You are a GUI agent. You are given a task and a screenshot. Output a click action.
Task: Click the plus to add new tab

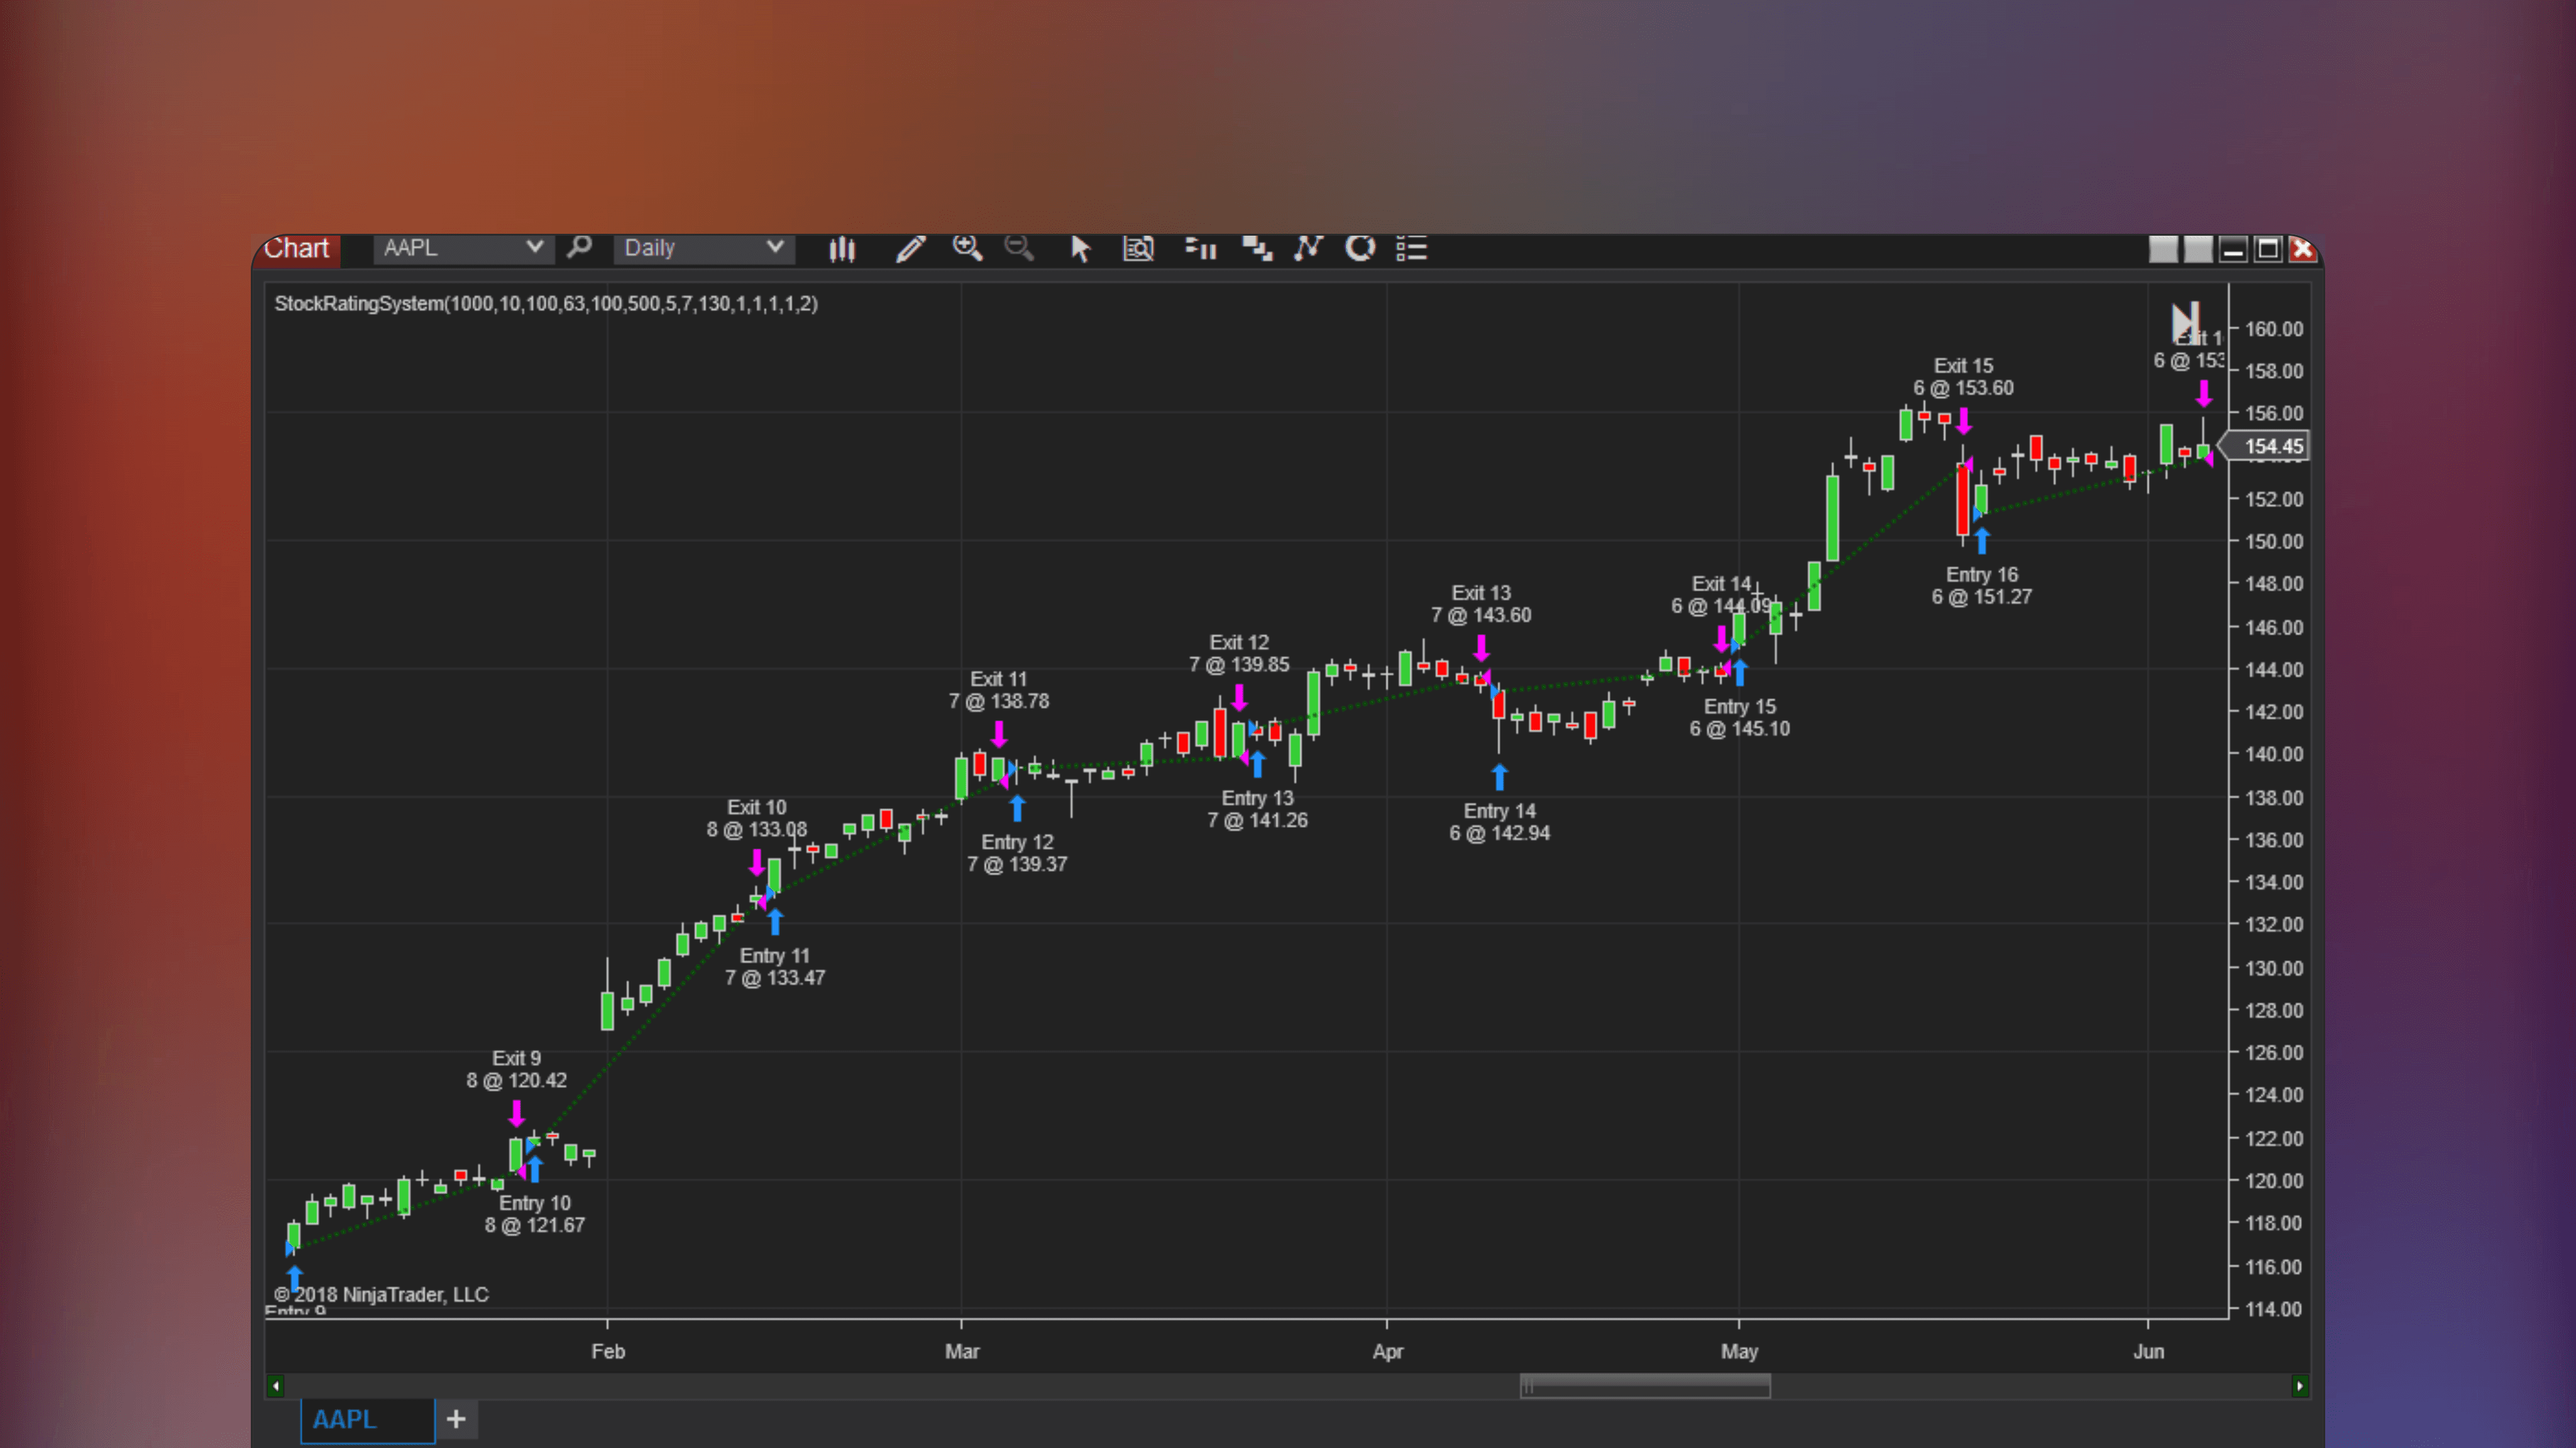(456, 1419)
